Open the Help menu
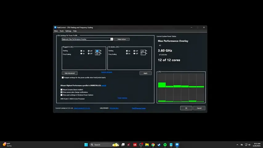This screenshot has width=263, height=148. (75, 31)
